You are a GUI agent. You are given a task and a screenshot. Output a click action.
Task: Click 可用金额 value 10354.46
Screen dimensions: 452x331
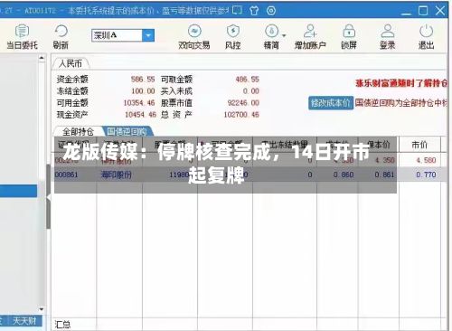pos(139,103)
